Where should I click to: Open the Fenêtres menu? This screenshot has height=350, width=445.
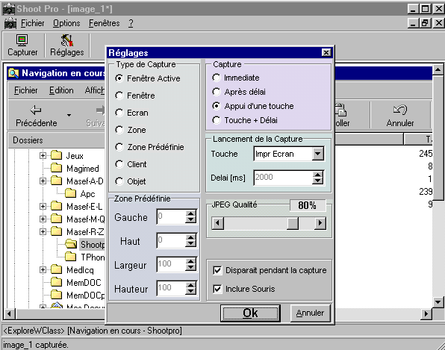tap(104, 23)
